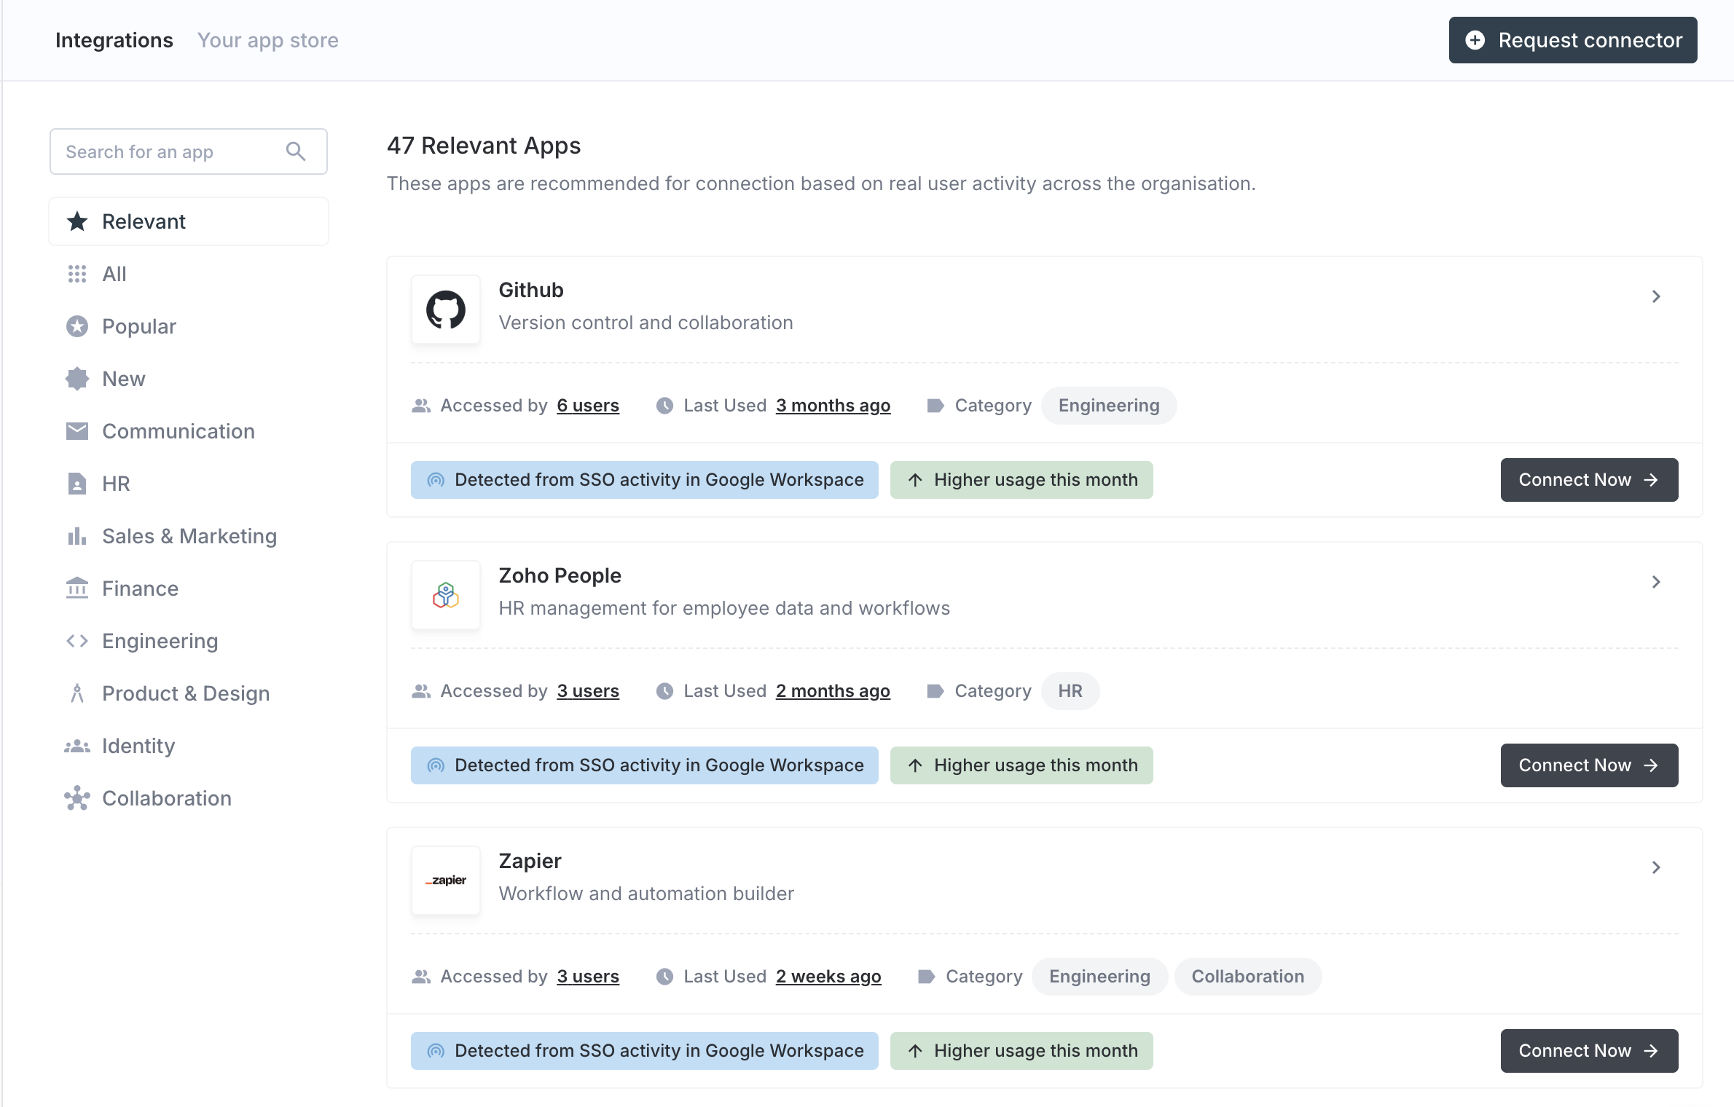Open the Identity category
Image resolution: width=1734 pixels, height=1107 pixels.
pyautogui.click(x=138, y=746)
